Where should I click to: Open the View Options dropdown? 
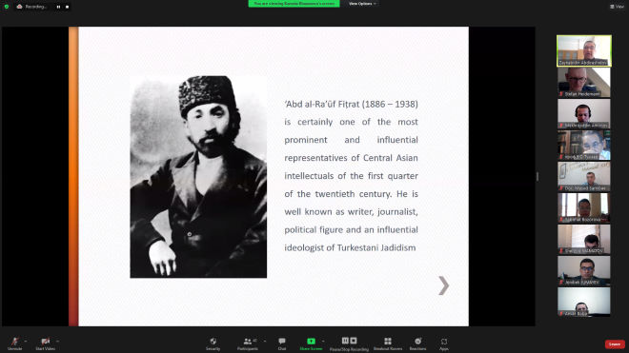pos(362,4)
